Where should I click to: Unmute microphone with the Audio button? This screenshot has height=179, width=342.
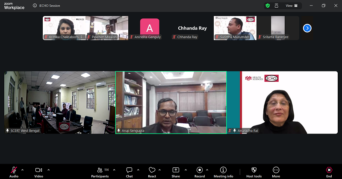point(14,172)
